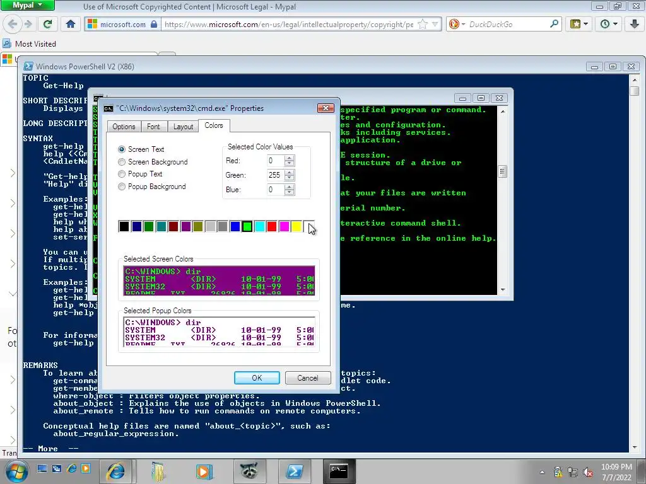The height and width of the screenshot is (484, 646).
Task: Click the DuckDuckGo search engine icon
Action: pyautogui.click(x=454, y=25)
